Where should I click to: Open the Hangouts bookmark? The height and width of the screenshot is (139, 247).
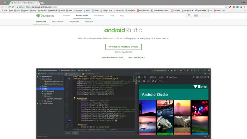[x=130, y=11]
